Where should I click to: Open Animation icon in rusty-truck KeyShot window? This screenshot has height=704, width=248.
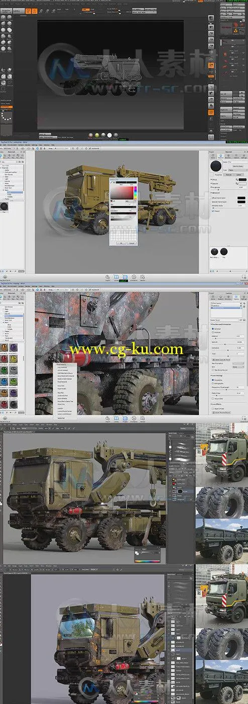pyautogui.click(x=134, y=418)
